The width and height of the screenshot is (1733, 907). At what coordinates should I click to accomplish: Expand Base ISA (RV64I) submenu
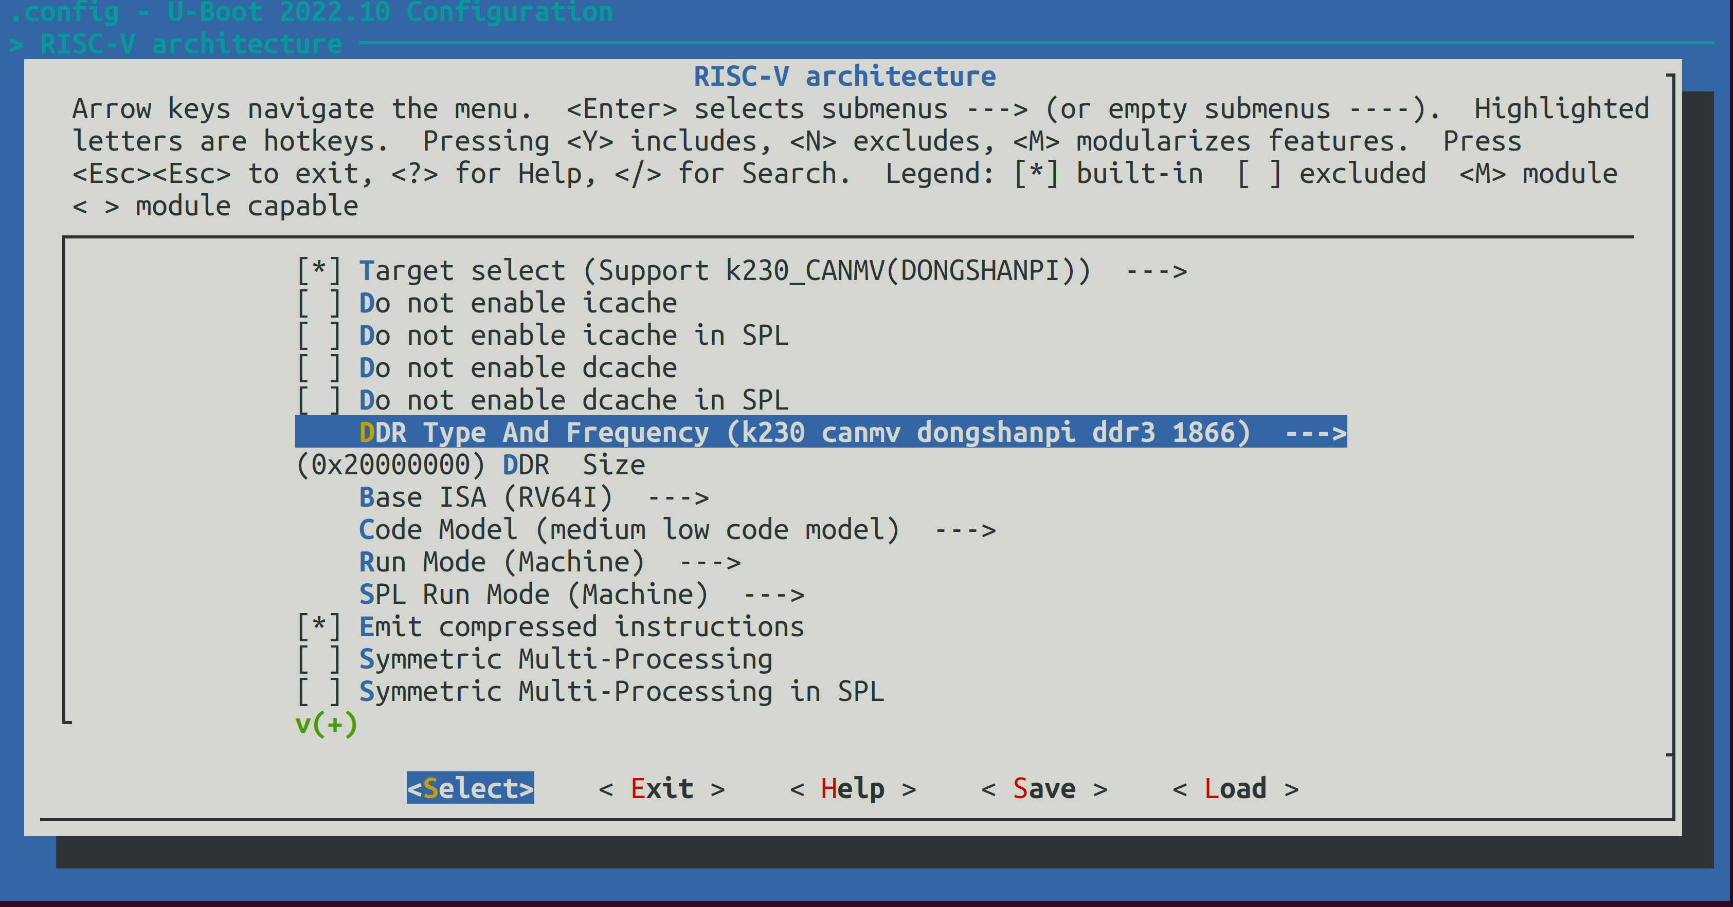point(533,497)
